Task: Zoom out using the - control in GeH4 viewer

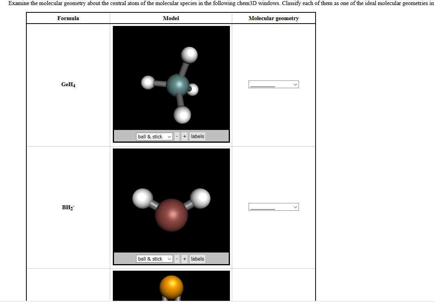Action: 177,136
